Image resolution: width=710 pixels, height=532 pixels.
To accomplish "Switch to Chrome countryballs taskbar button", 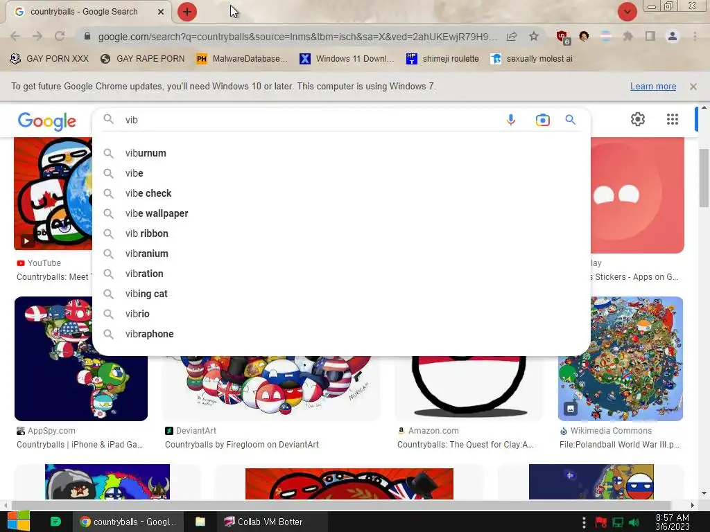I will click(128, 522).
